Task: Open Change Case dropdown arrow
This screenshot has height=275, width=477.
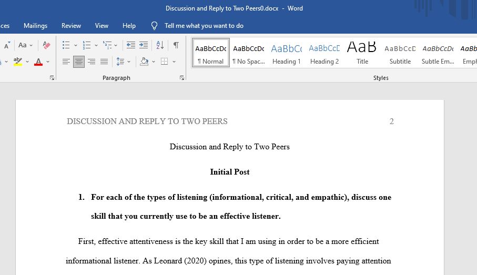Action: click(31, 45)
